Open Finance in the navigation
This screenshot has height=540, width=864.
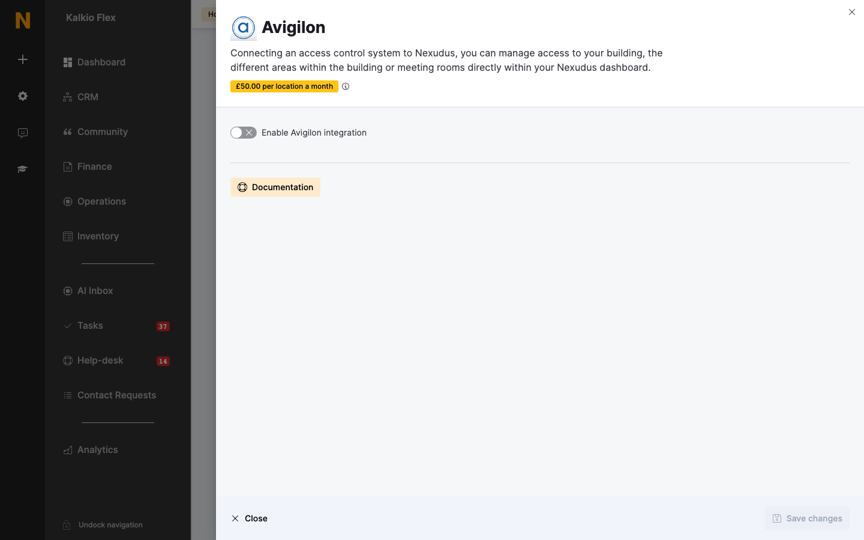95,167
